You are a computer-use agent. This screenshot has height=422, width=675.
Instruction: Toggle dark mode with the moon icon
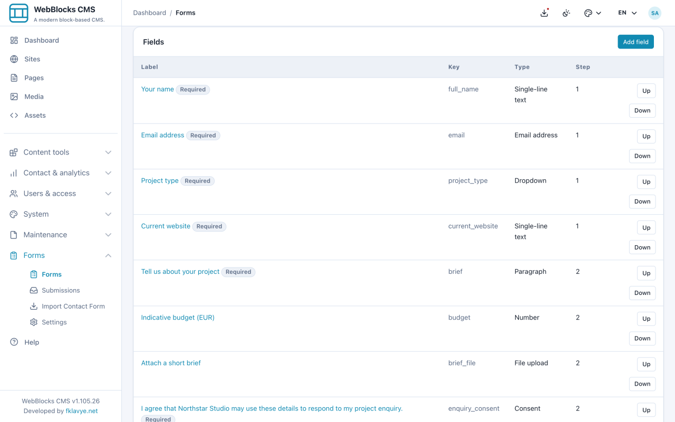[x=566, y=13]
